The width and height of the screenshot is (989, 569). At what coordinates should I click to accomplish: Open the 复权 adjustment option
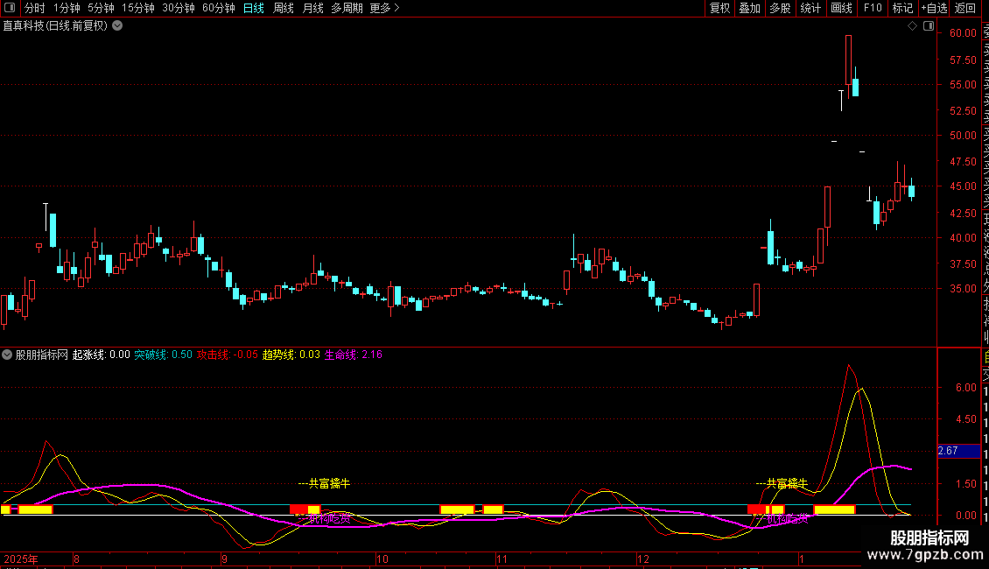point(719,8)
